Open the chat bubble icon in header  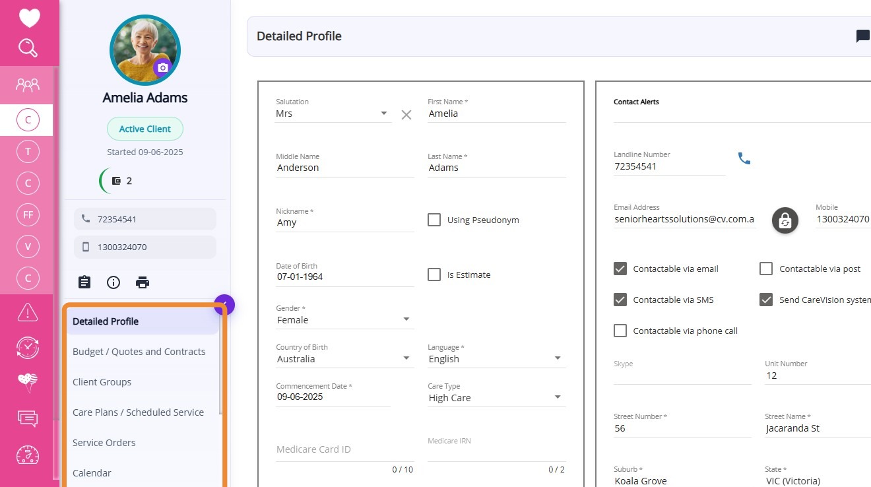[x=862, y=36]
